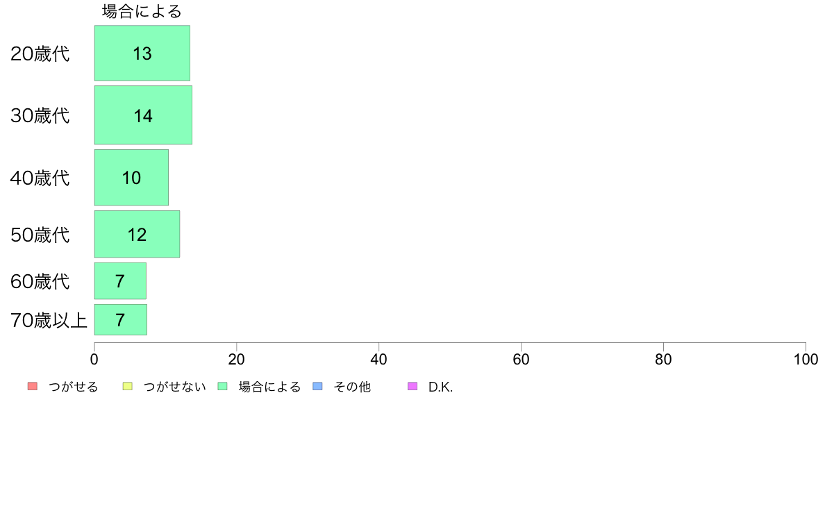Click the green 場合による legend swatch
The height and width of the screenshot is (511, 825).
(x=222, y=386)
